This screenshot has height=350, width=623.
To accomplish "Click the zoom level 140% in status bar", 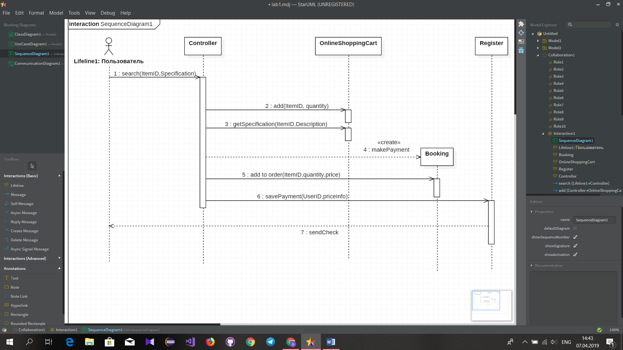I will [x=614, y=330].
